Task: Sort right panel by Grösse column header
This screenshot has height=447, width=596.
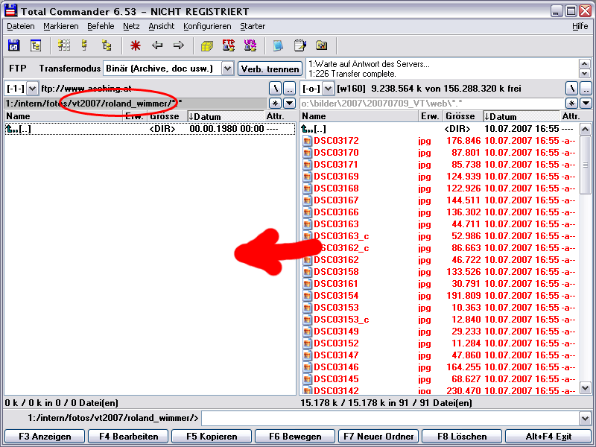Action: pos(463,116)
